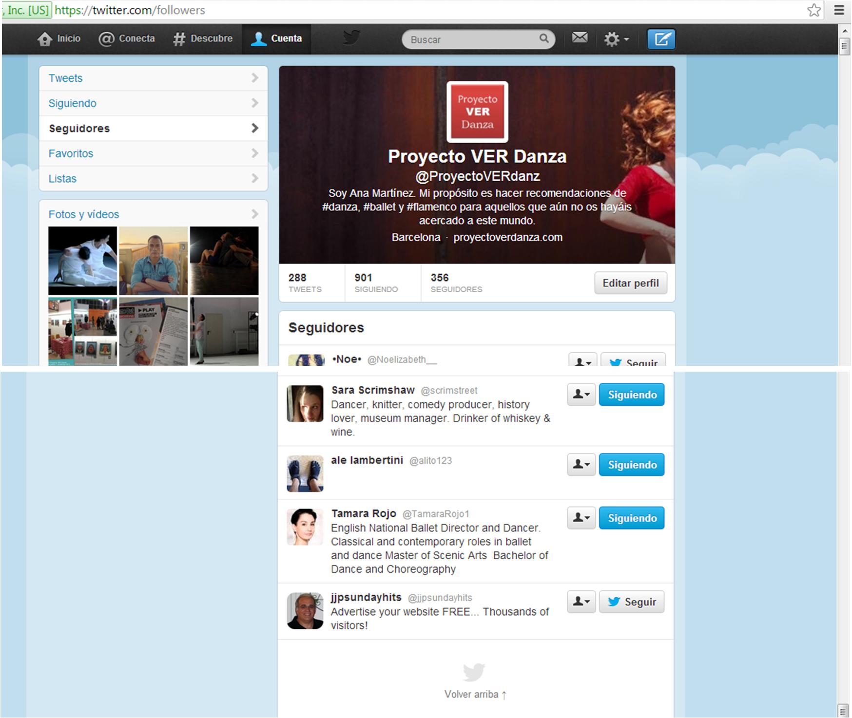Click the compose new tweet icon

661,39
